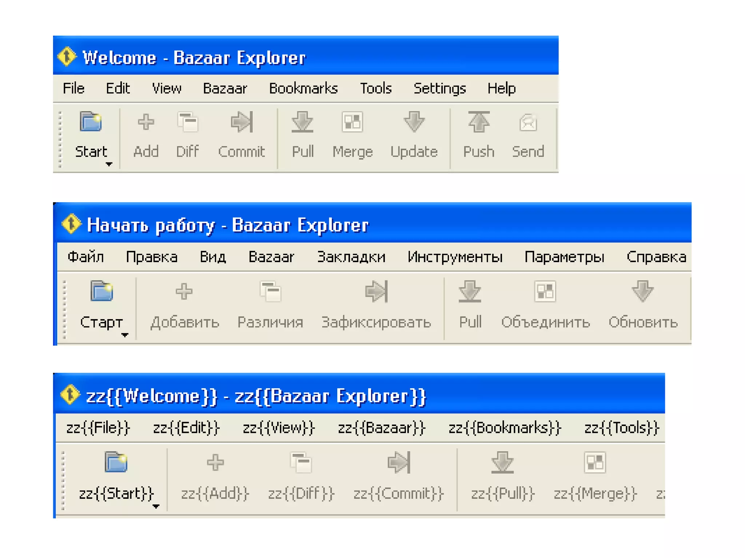Image resolution: width=745 pixels, height=558 pixels.
Task: Open the Справка menu
Action: coord(656,257)
